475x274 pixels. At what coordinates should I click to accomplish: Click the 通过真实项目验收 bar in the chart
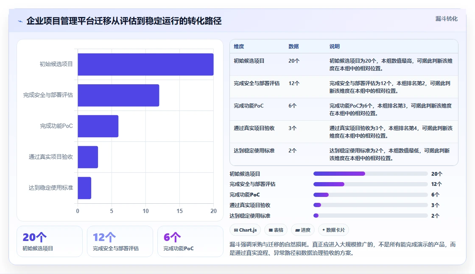[88, 157]
